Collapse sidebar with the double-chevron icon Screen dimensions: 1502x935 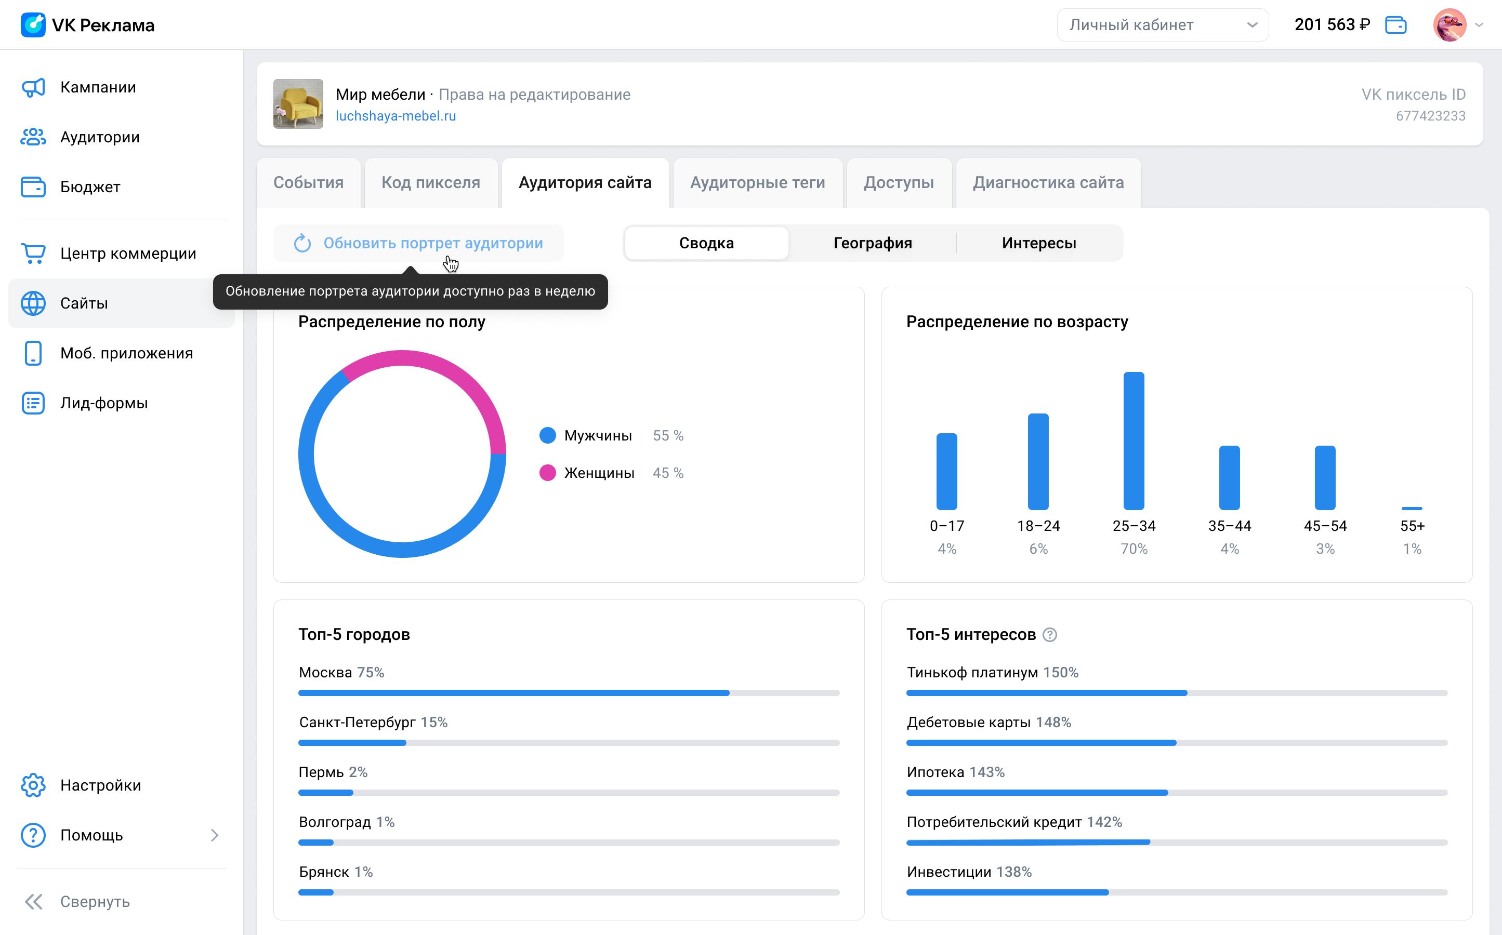pos(33,902)
